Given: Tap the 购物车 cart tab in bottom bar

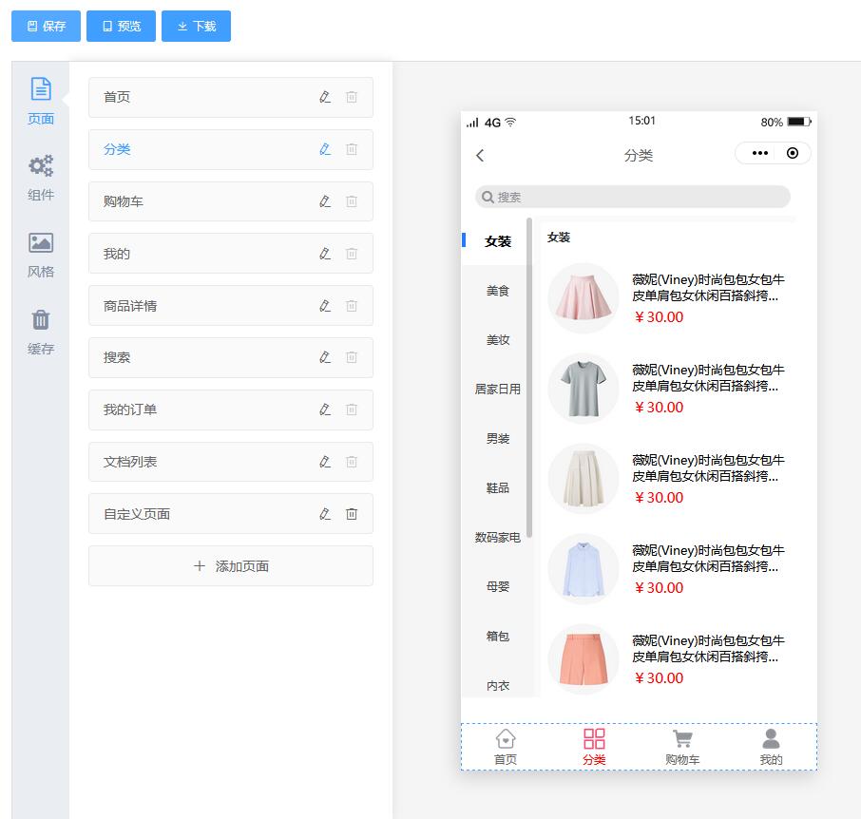Looking at the screenshot, I should (x=682, y=747).
